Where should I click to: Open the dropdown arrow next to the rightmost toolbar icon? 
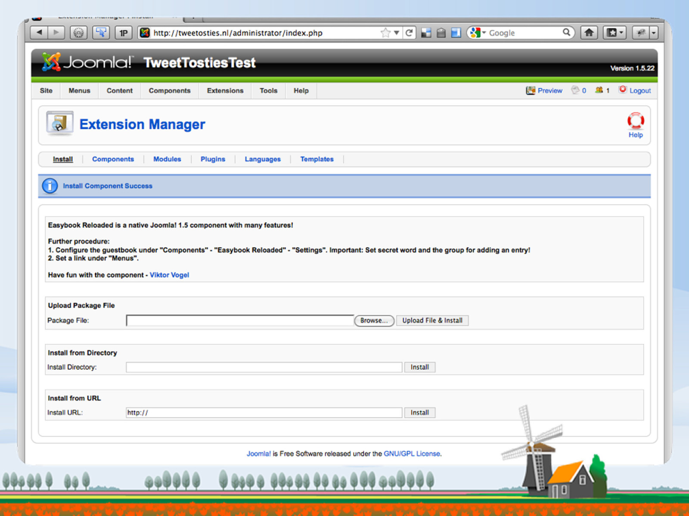[654, 33]
